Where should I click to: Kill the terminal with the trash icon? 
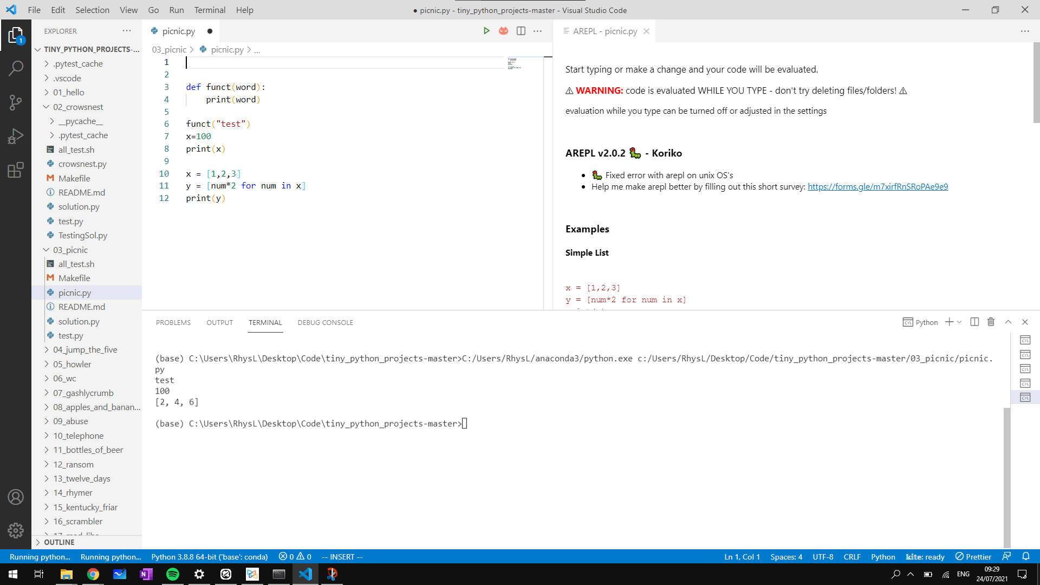click(x=991, y=322)
